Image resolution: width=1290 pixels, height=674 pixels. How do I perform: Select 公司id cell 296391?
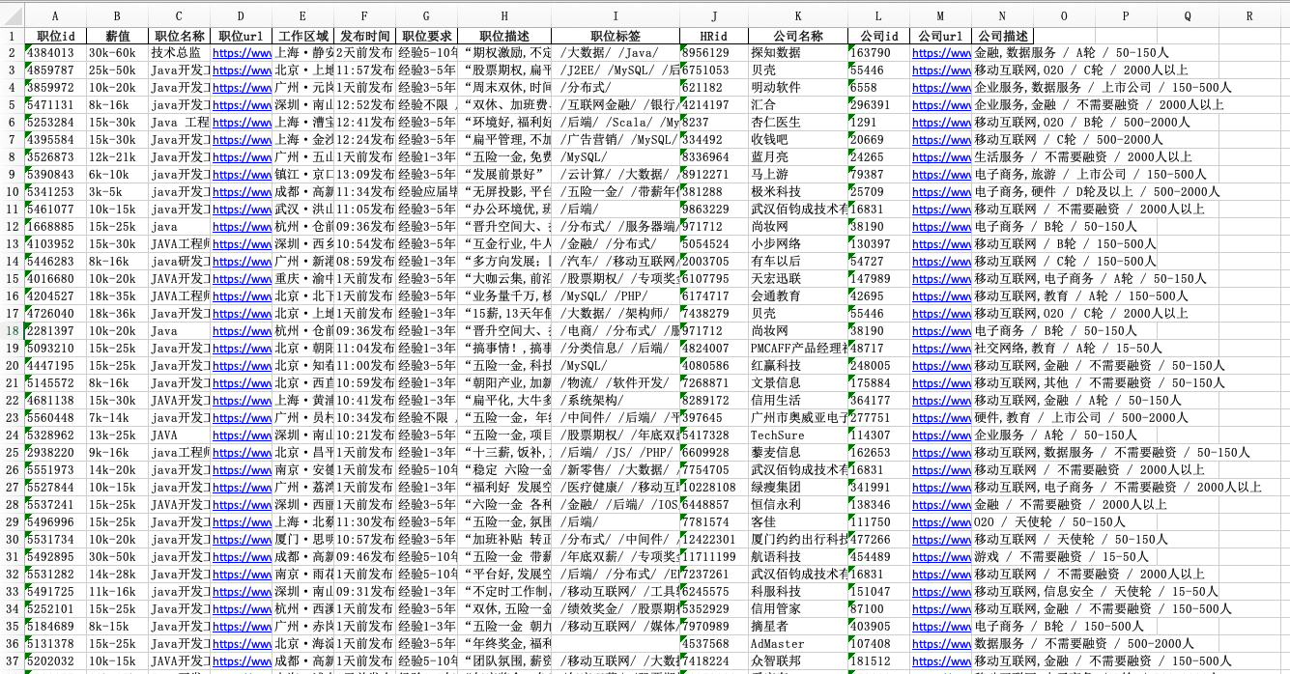click(x=878, y=105)
